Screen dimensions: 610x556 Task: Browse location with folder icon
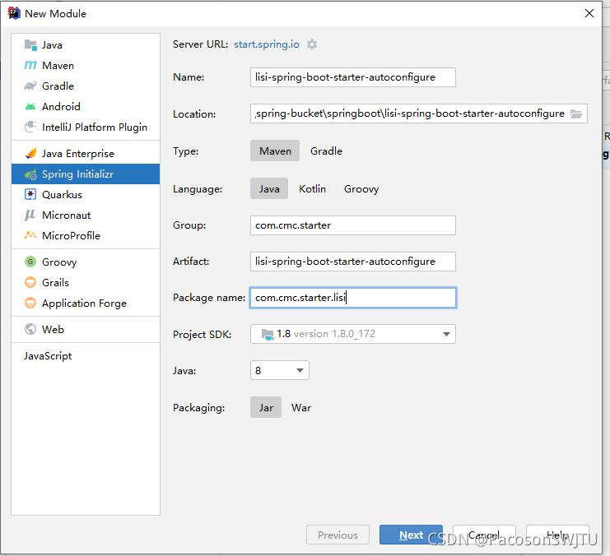[576, 114]
